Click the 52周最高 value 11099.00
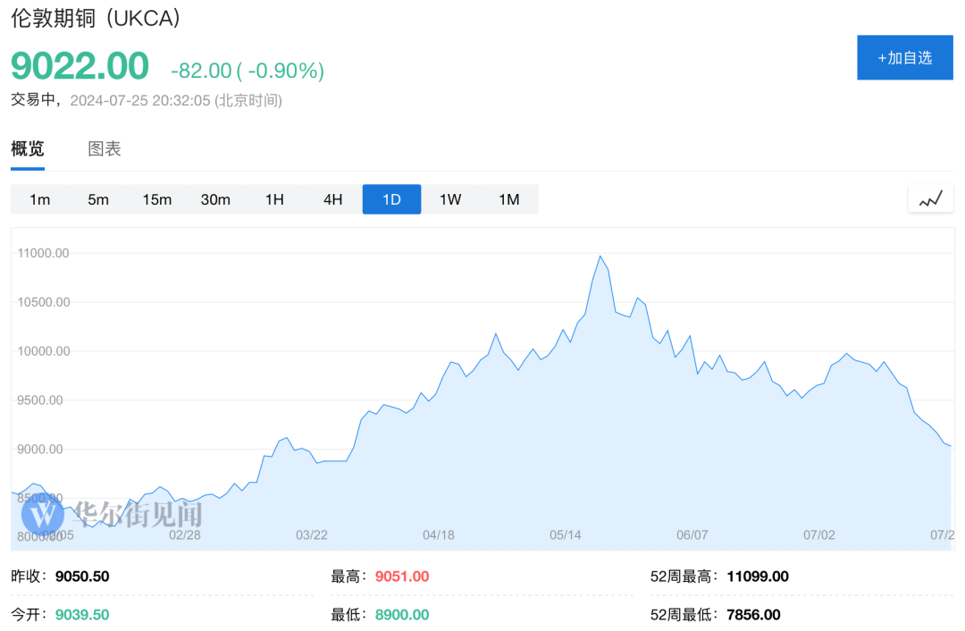The image size is (965, 631). 758,576
